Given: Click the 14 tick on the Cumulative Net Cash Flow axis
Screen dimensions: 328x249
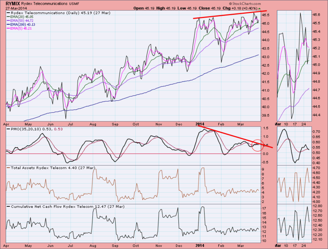Looking at the screenshot, I should point(264,222).
